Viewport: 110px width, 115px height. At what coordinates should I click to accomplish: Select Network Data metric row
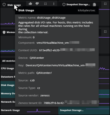point(8,102)
